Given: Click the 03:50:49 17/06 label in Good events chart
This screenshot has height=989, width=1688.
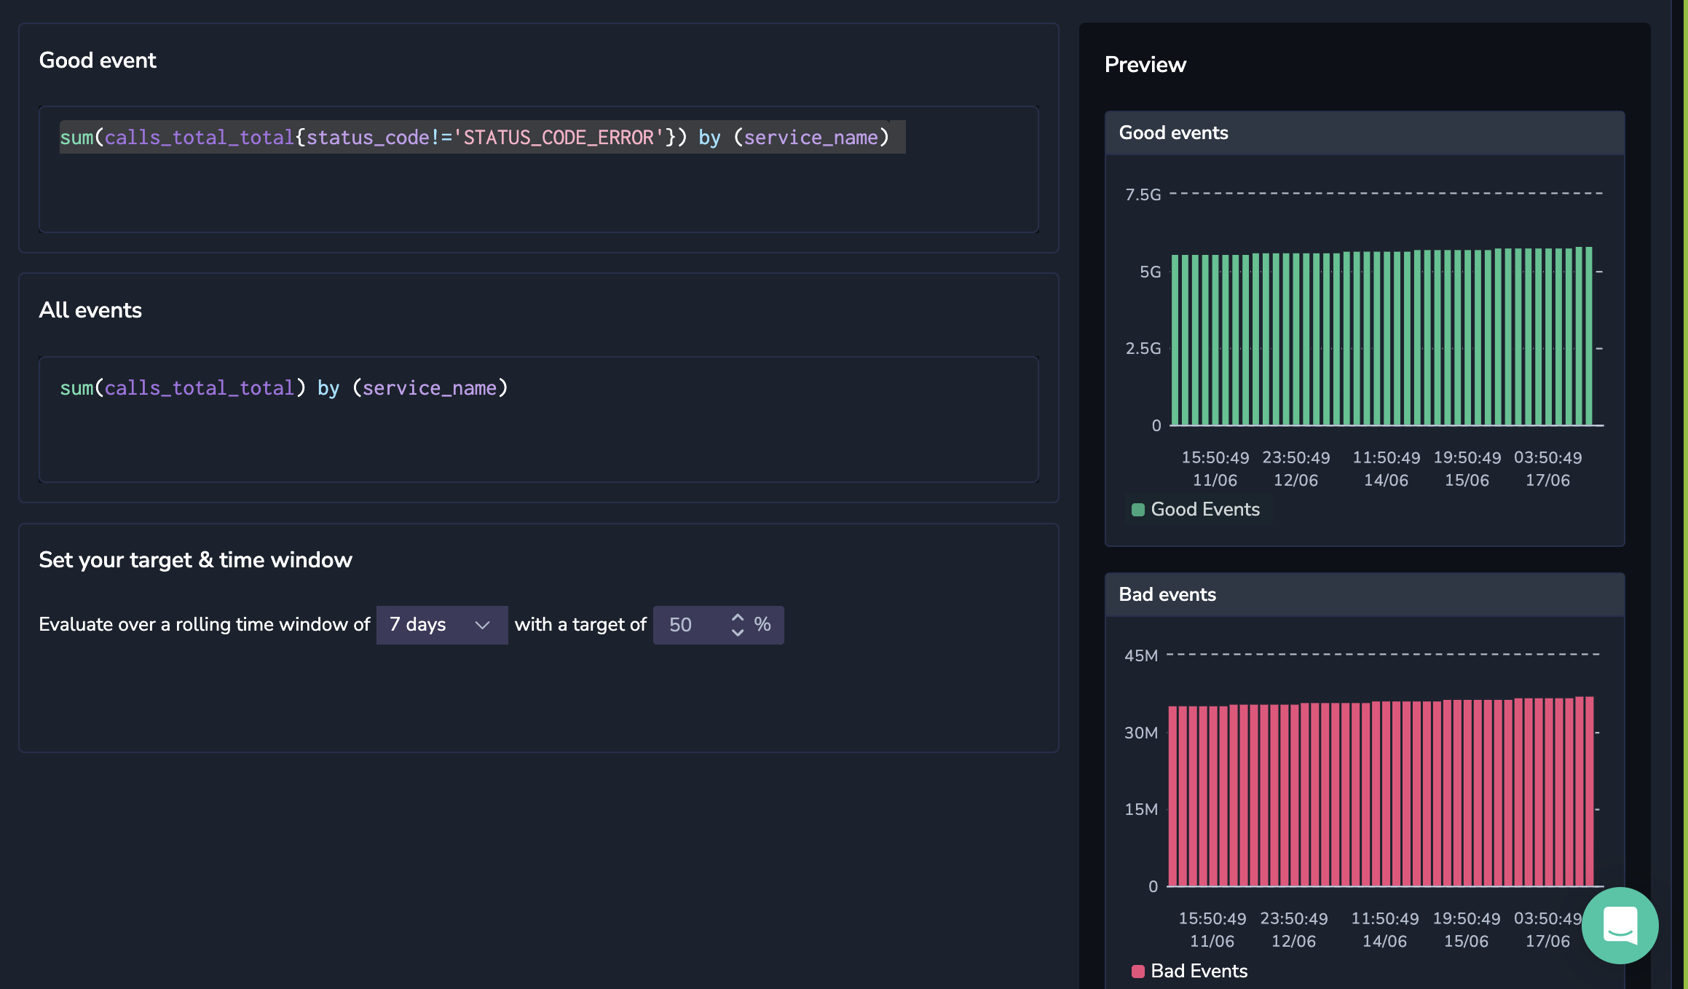Looking at the screenshot, I should 1547,469.
